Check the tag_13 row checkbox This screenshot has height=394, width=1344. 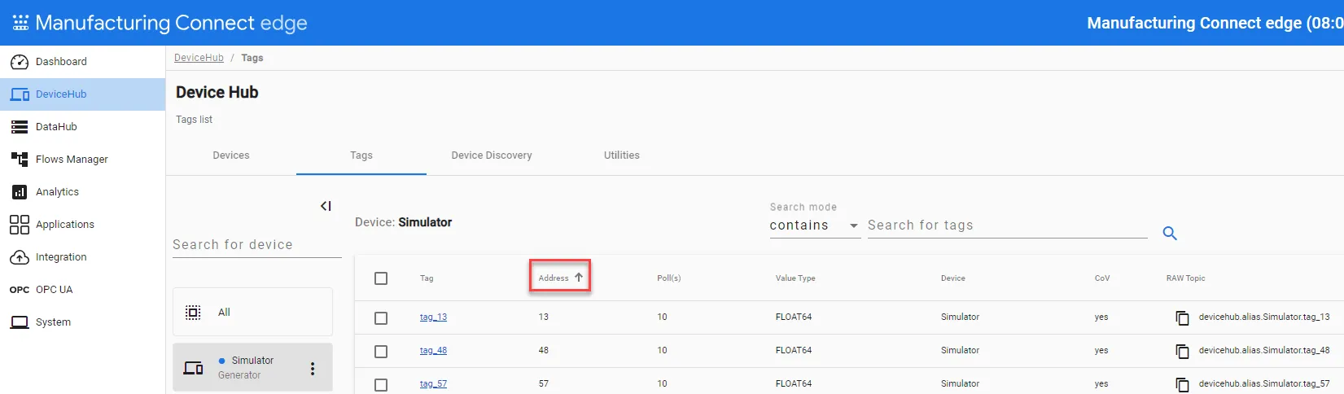(381, 318)
